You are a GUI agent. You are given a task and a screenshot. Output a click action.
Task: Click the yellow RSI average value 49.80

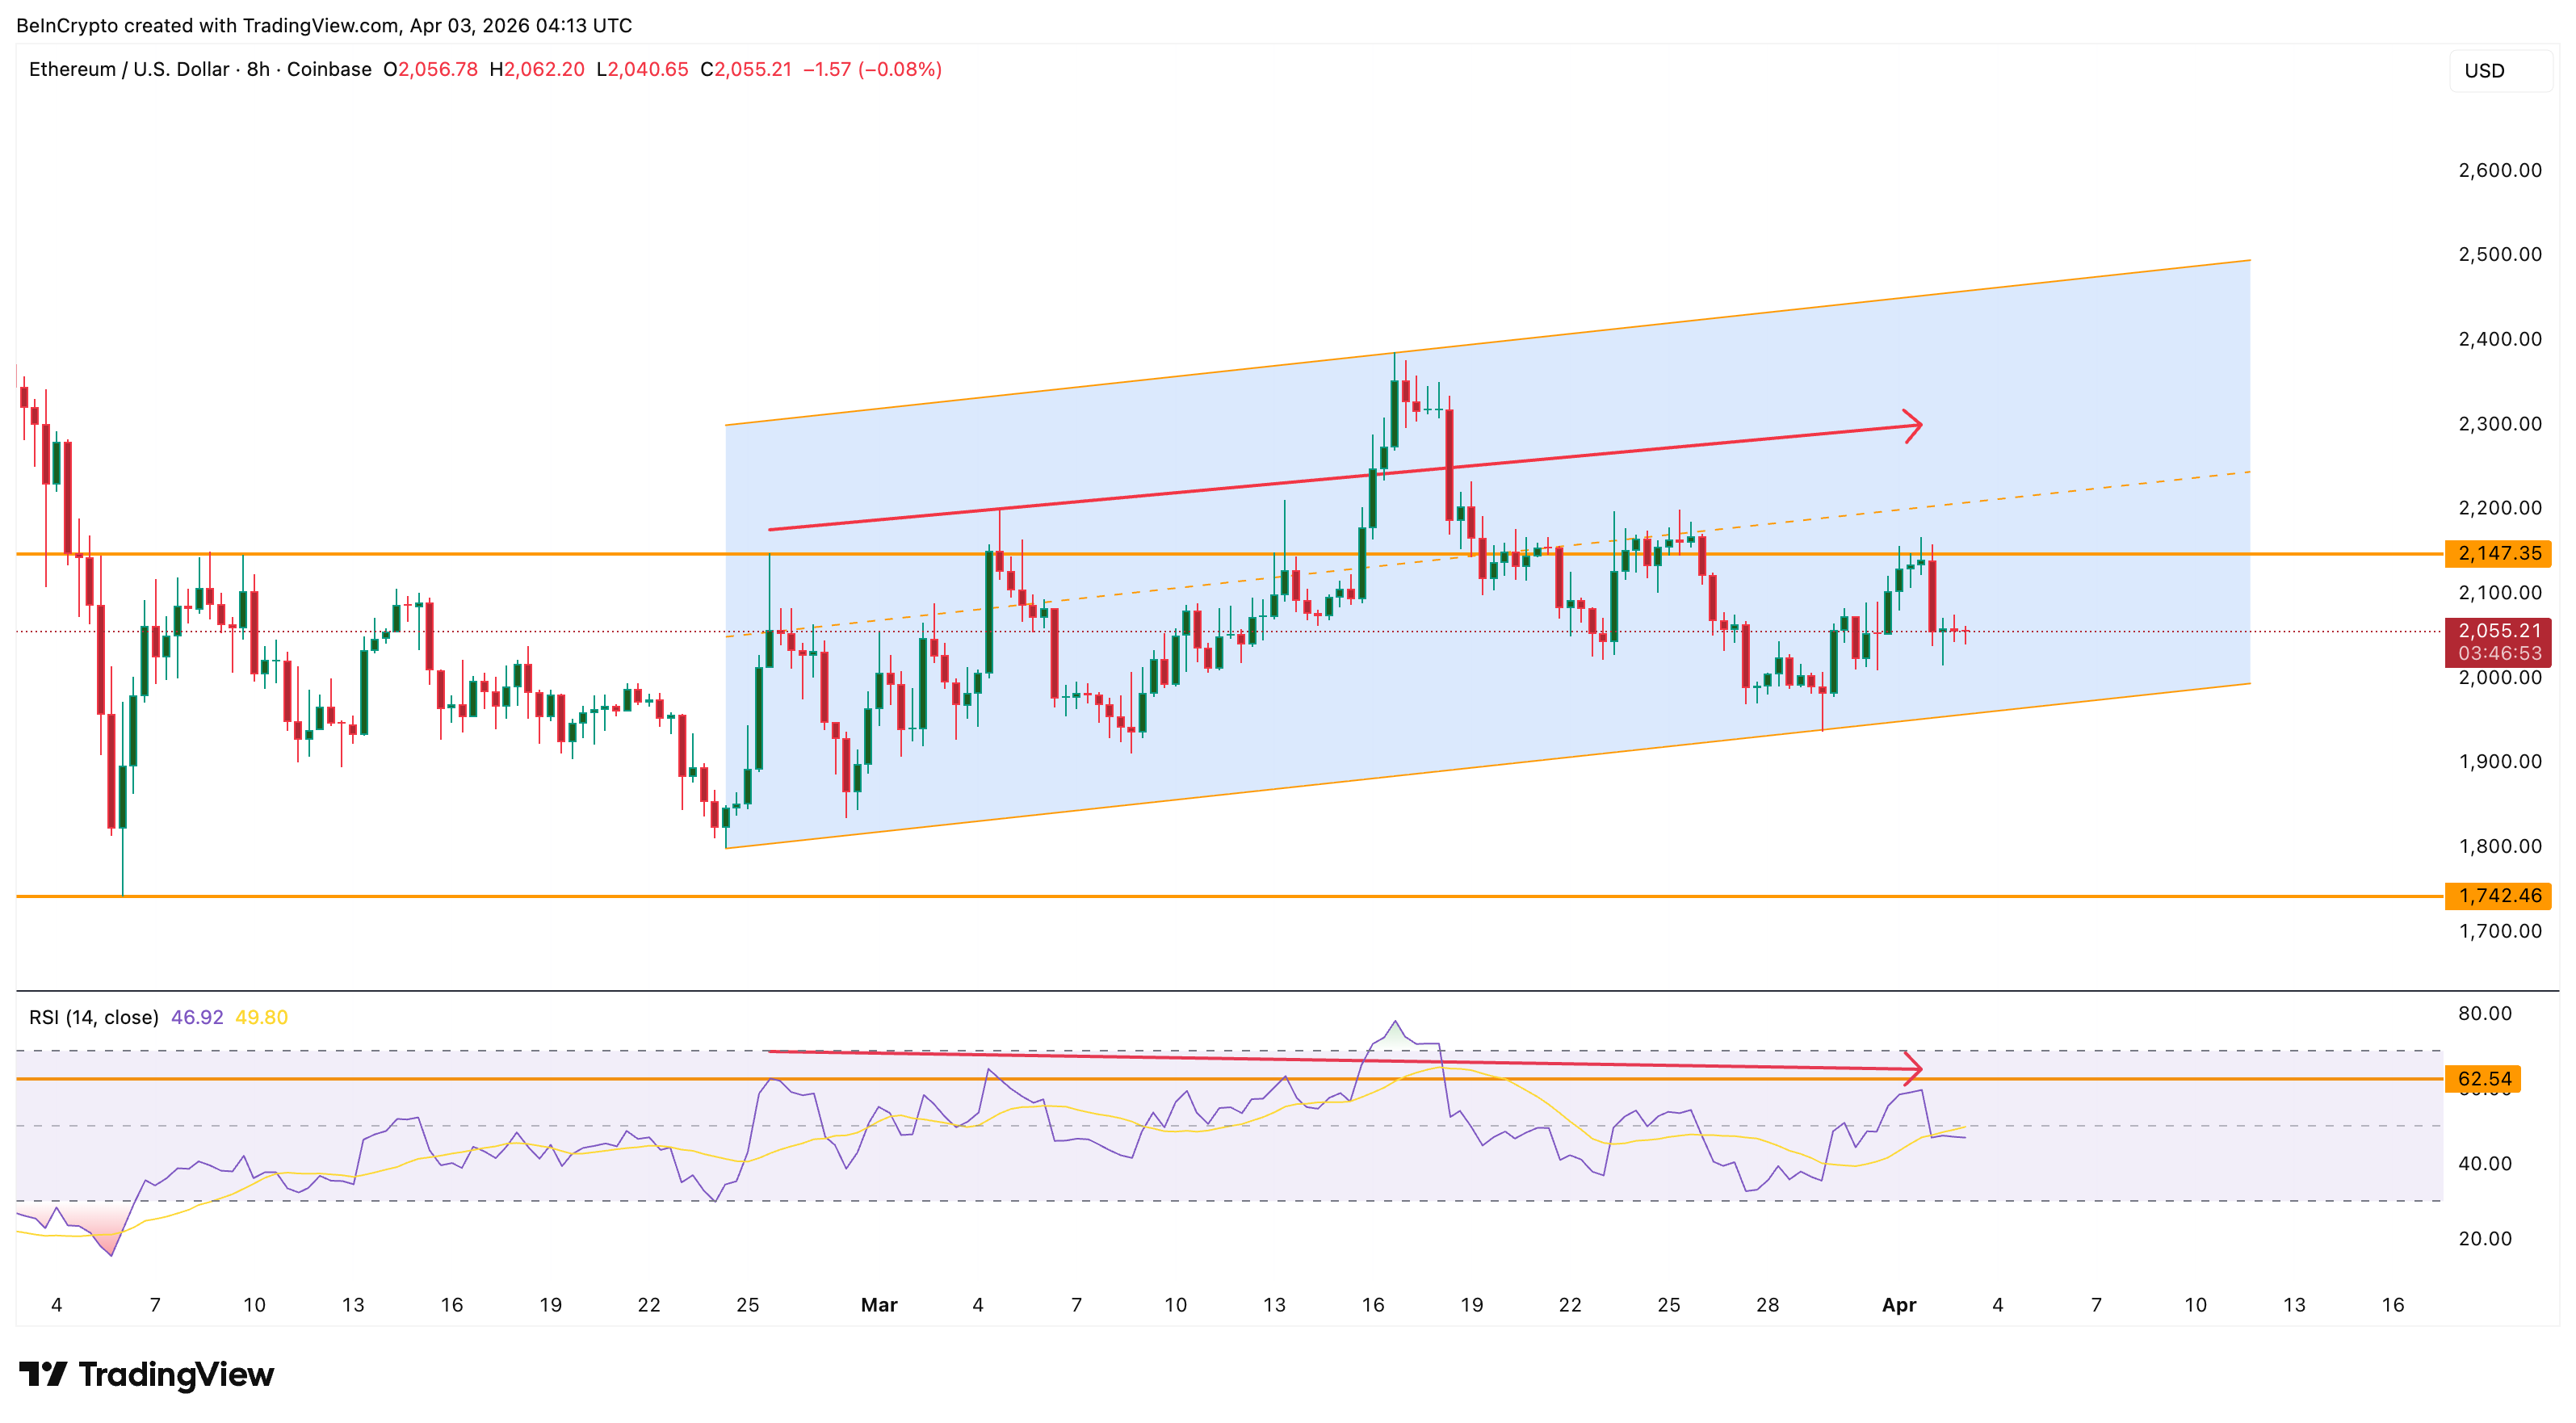[x=261, y=1017]
